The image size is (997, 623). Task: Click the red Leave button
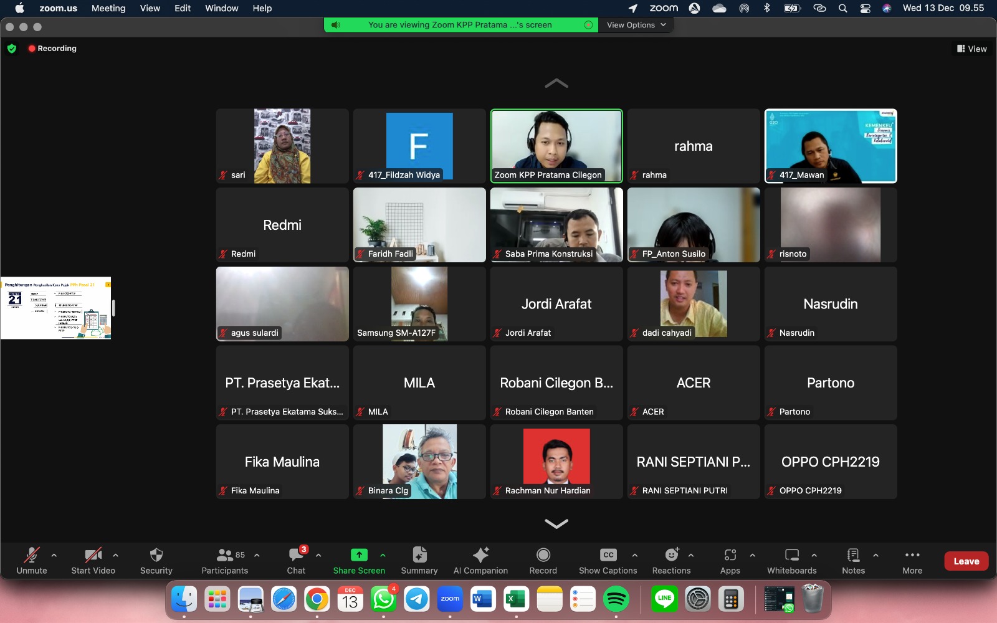[966, 561]
